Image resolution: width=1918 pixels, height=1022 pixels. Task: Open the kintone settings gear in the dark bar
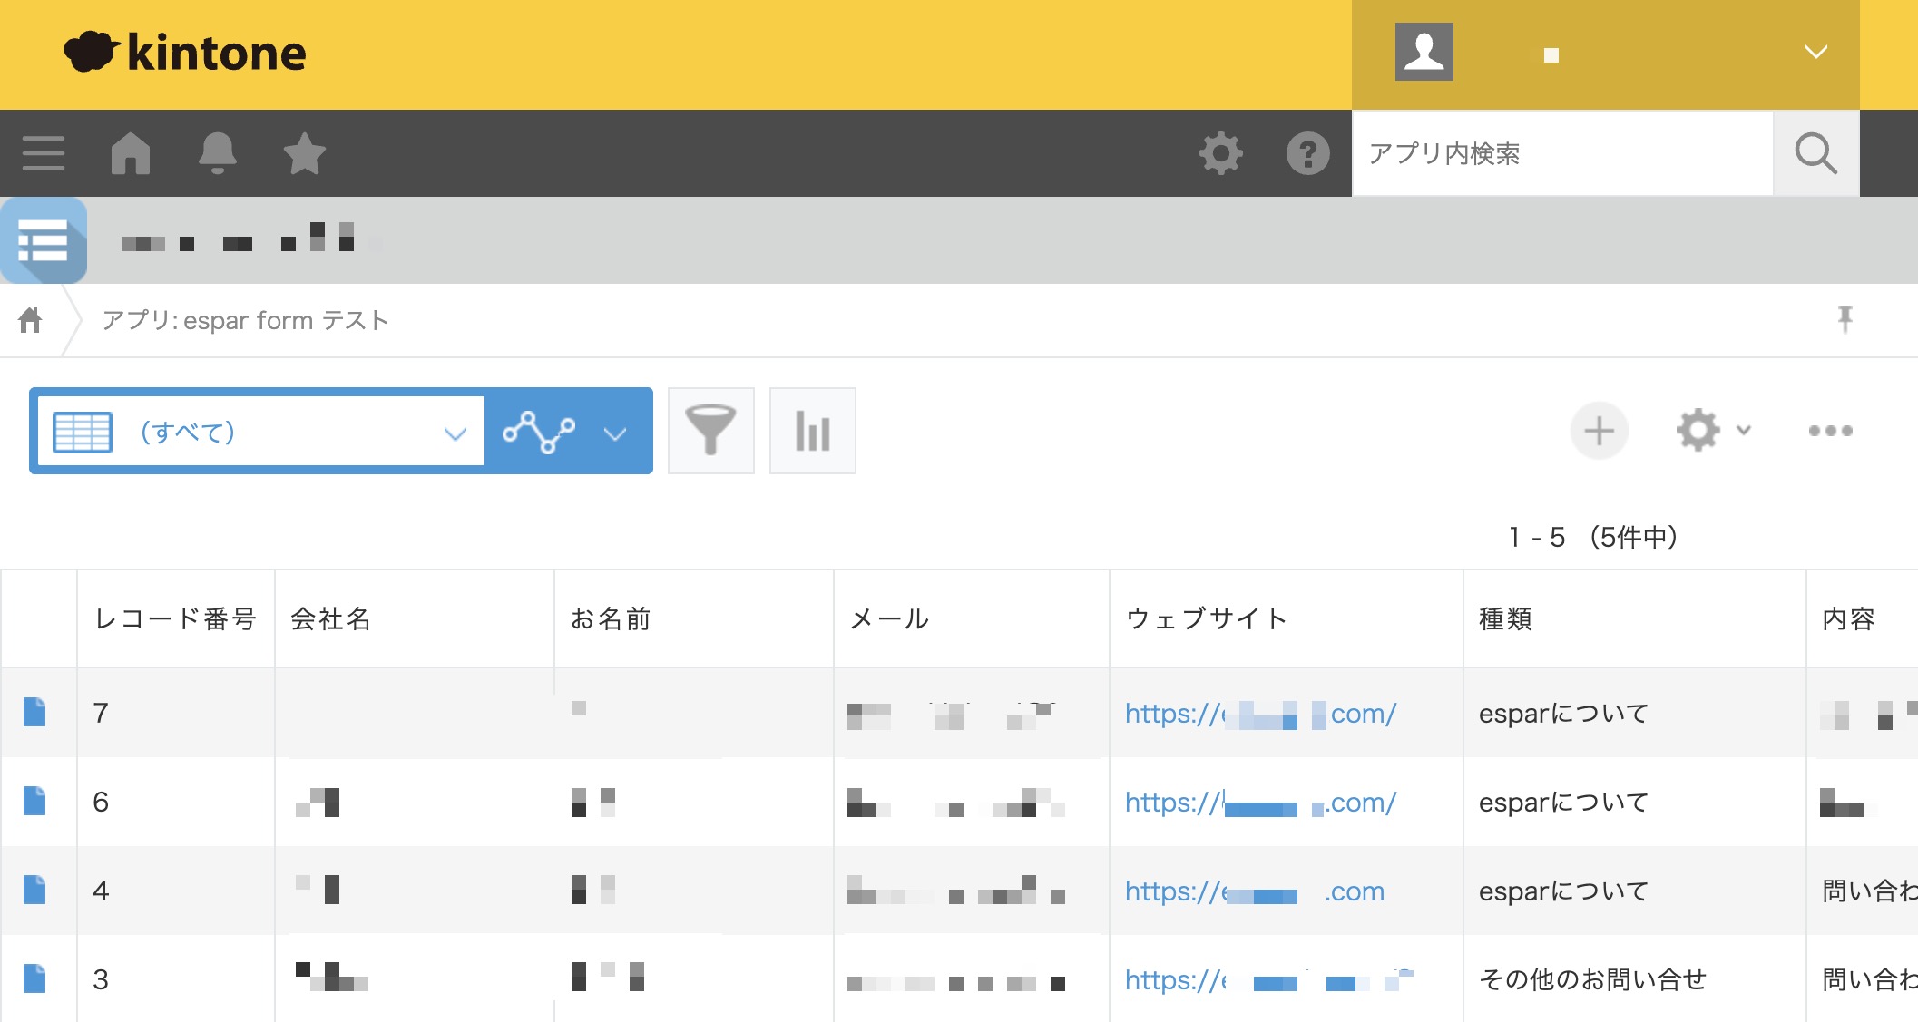[1221, 153]
